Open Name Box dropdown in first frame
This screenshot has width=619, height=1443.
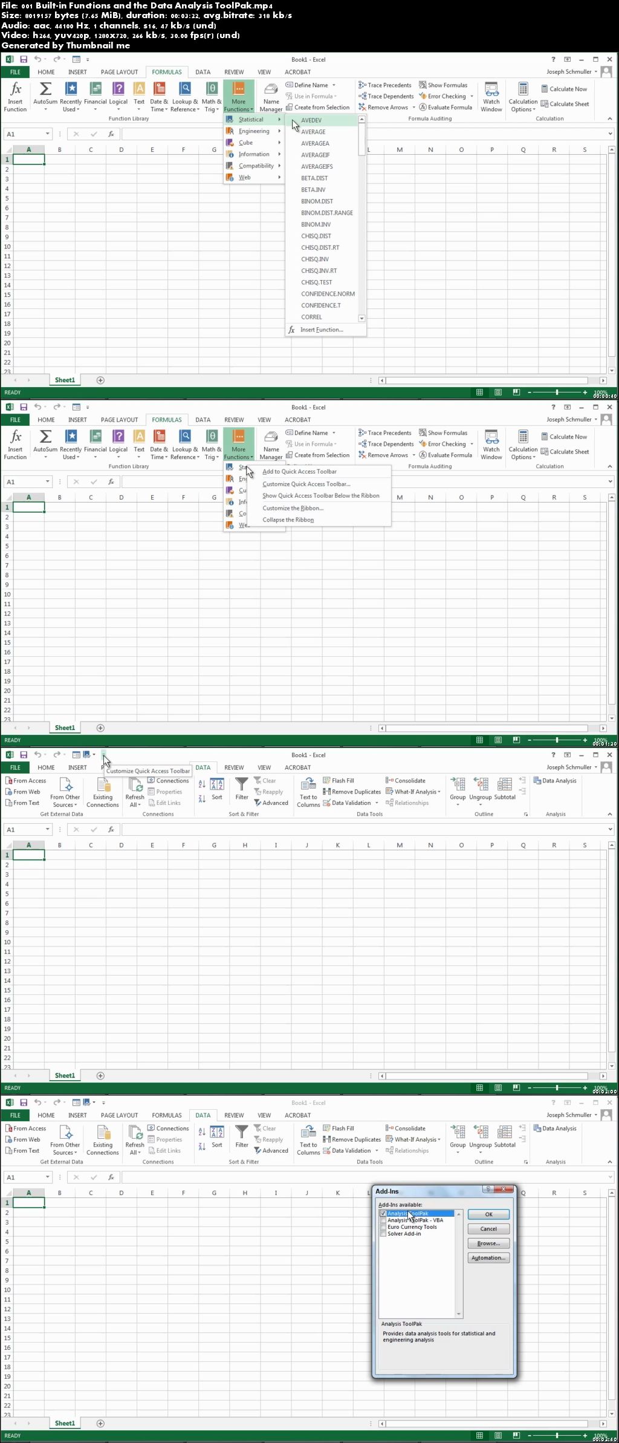47,134
